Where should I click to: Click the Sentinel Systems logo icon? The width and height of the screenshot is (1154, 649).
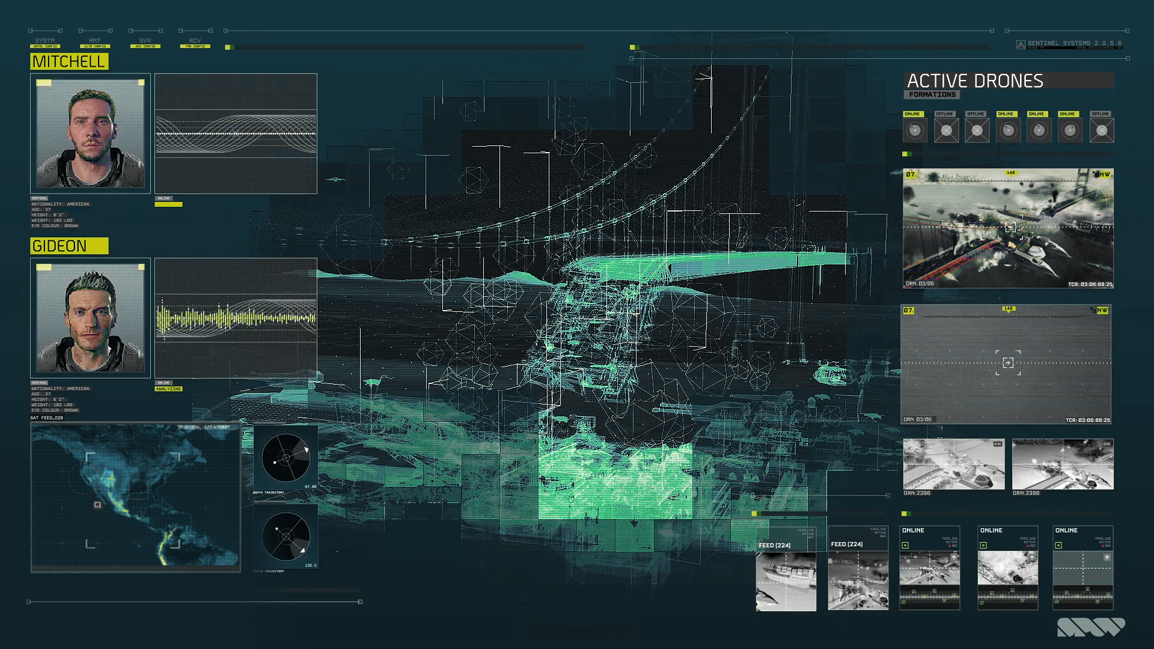1021,44
